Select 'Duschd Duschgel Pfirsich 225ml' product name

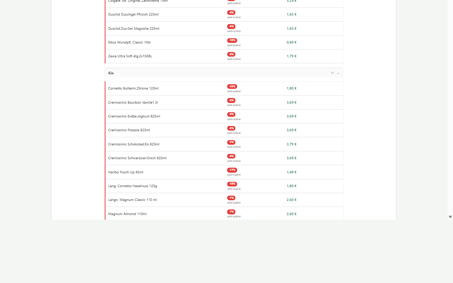coord(133,15)
